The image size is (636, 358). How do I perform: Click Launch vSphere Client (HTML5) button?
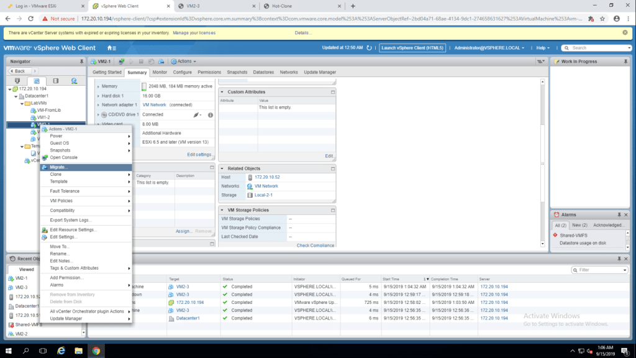coord(412,48)
